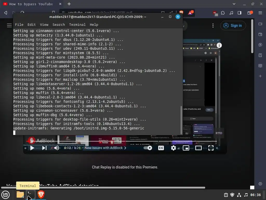Click the video info card icon
Image resolution: width=266 pixels, height=200 pixels.
219,45
